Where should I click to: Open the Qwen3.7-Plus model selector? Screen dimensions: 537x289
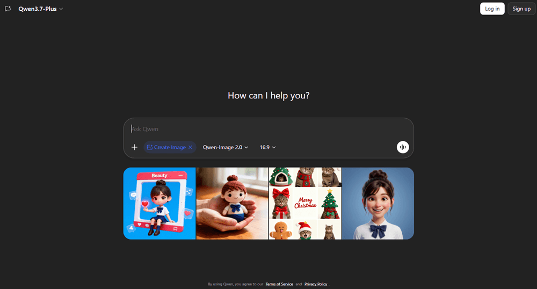[x=40, y=9]
